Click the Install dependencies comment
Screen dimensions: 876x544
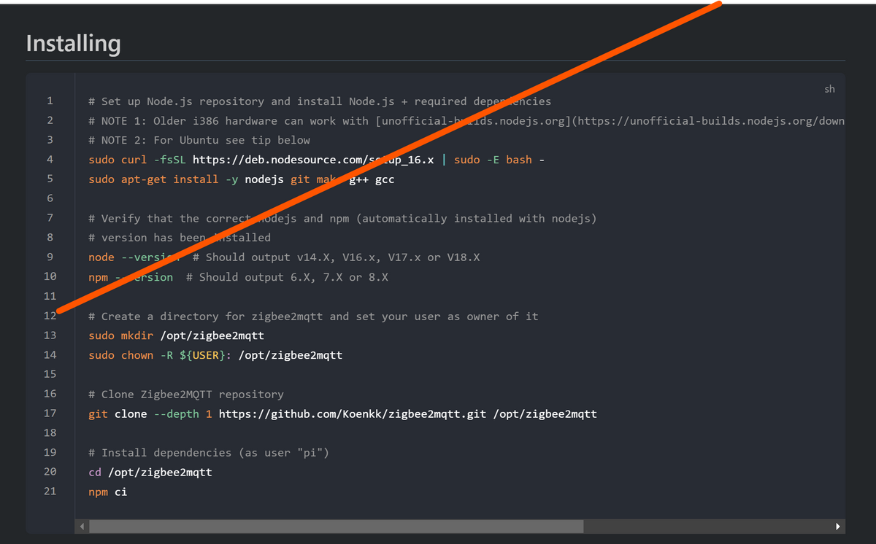[x=208, y=453]
